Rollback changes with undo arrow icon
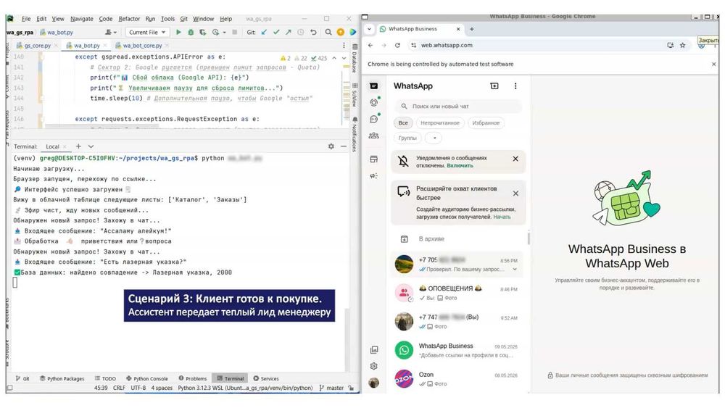Screen dimensions: 725x408 coord(313,33)
